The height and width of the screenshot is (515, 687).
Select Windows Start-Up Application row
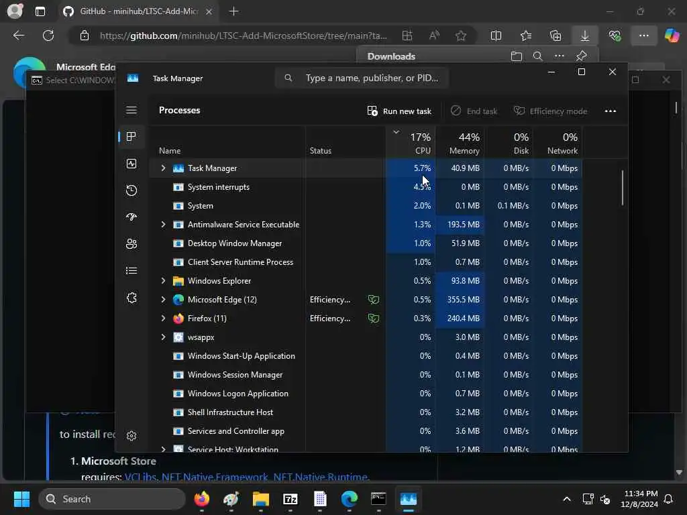coord(366,356)
